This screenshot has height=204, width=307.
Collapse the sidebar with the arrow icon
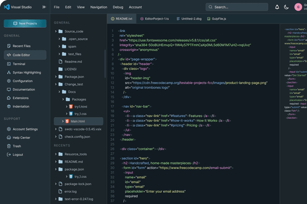44,7
